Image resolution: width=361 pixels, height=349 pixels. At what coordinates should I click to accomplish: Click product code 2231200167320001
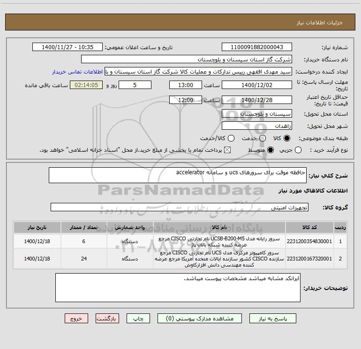tap(309, 259)
